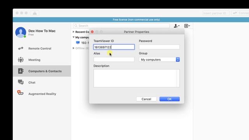Click the Augmented Reality glasses icon

tap(20, 93)
